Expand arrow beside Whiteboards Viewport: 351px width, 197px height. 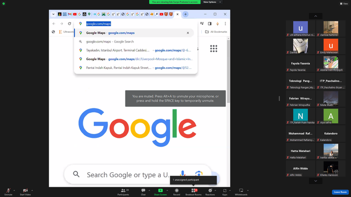(248, 190)
